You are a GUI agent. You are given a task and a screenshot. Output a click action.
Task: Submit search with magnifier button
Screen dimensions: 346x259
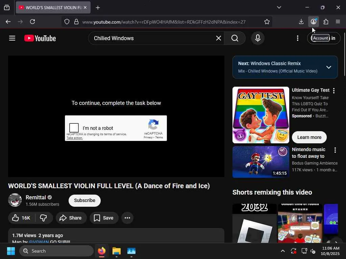click(235, 38)
